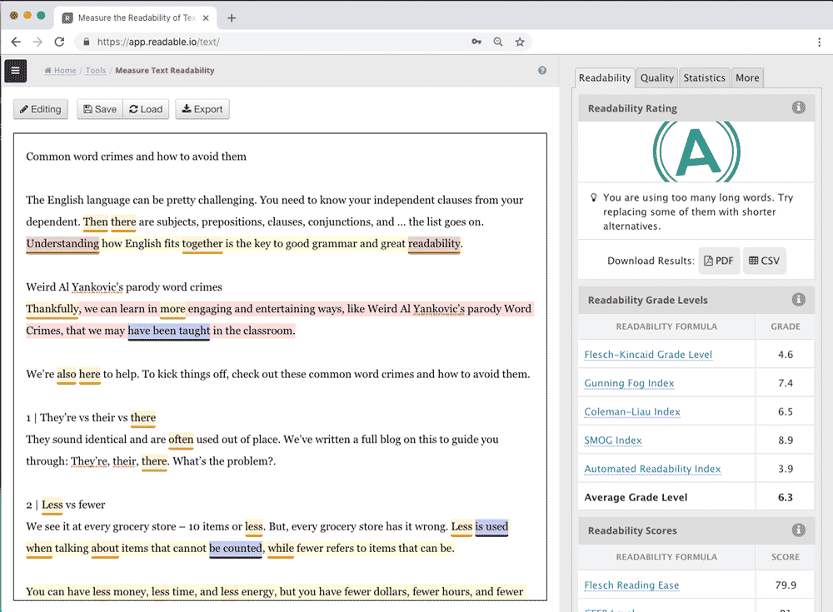Open Flesch-Kincaid Grade Level link

point(648,355)
